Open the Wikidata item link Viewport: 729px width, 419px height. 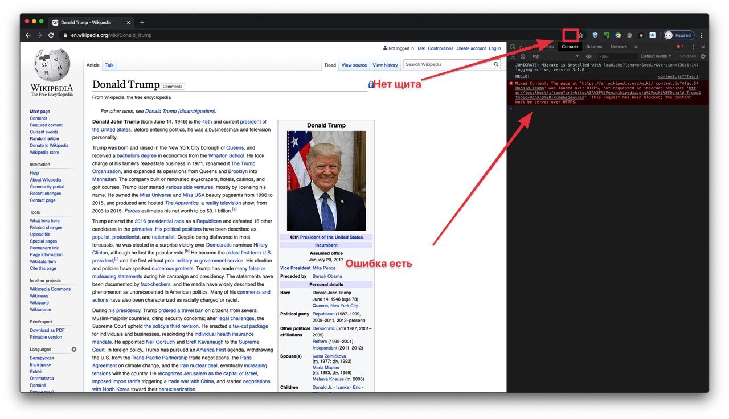click(x=43, y=262)
